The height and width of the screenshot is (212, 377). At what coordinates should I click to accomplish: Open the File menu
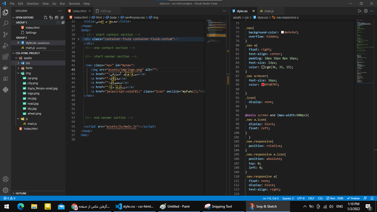tap(12, 4)
